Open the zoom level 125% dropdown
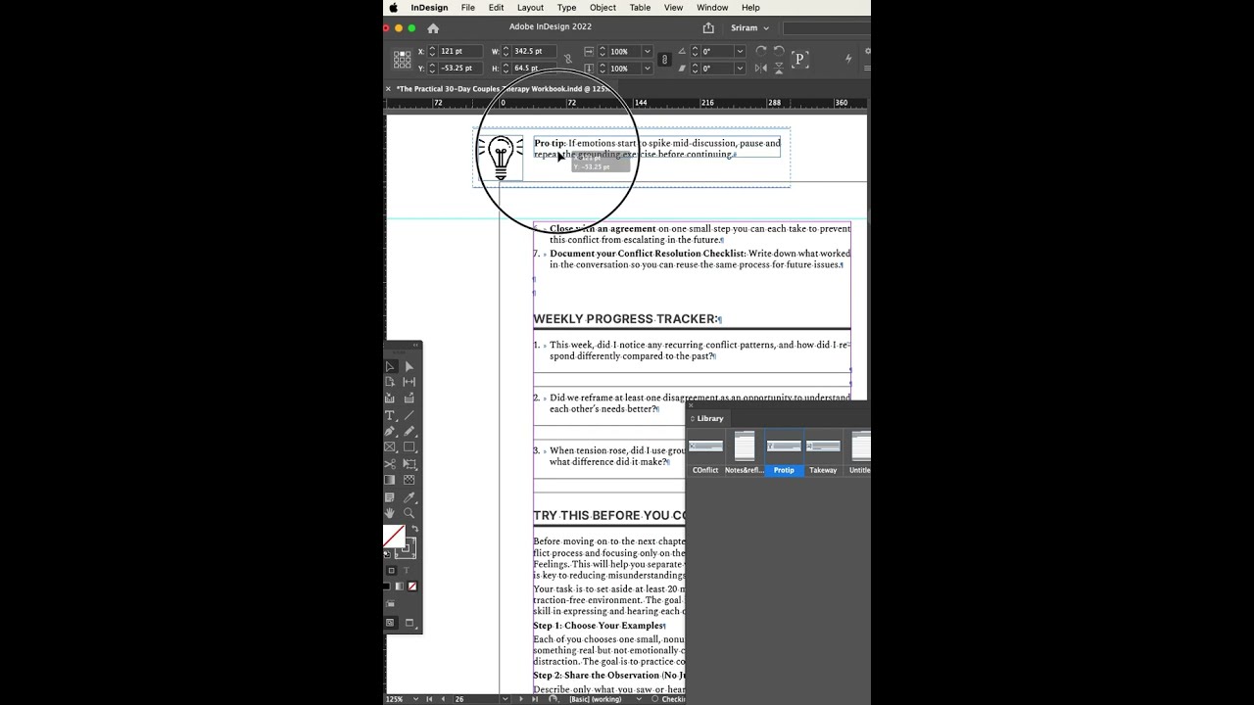The height and width of the screenshot is (705, 1254). pyautogui.click(x=415, y=699)
